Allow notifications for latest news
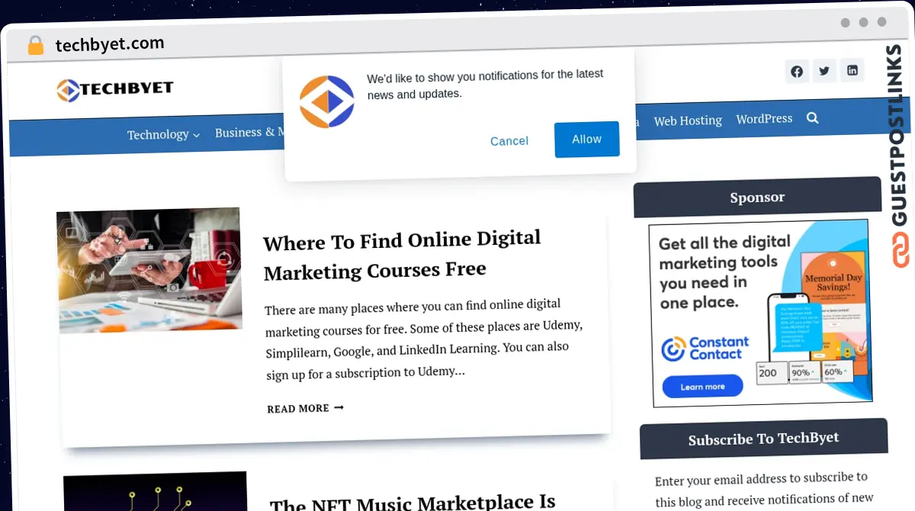This screenshot has height=511, width=915. (586, 140)
